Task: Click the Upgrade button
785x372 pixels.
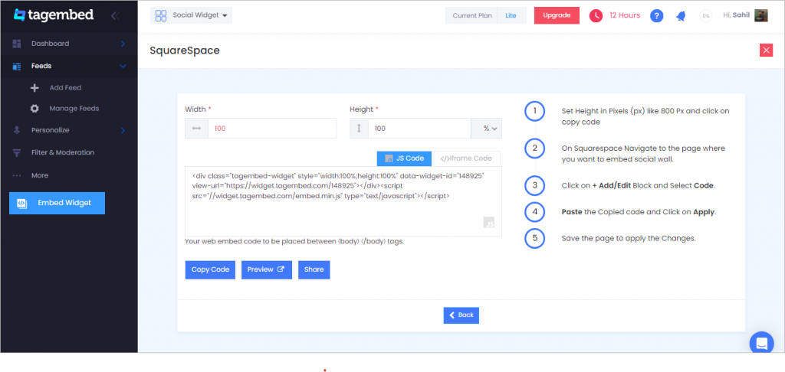Action: pyautogui.click(x=557, y=15)
